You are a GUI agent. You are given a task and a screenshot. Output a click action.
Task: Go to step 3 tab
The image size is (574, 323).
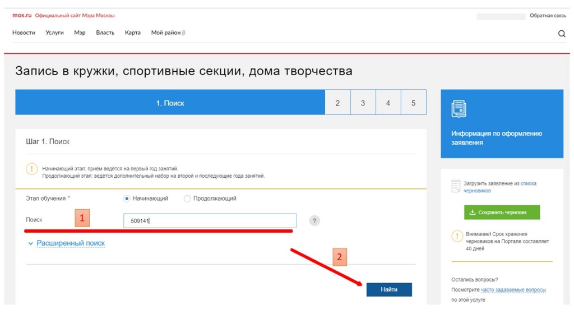click(363, 102)
